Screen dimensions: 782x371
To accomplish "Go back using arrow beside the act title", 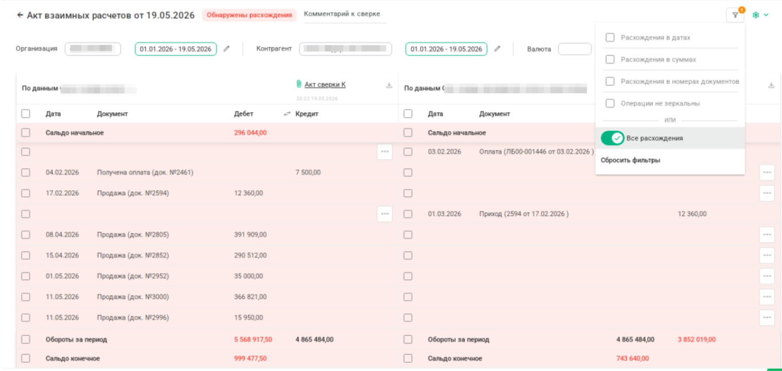I will click(x=20, y=15).
